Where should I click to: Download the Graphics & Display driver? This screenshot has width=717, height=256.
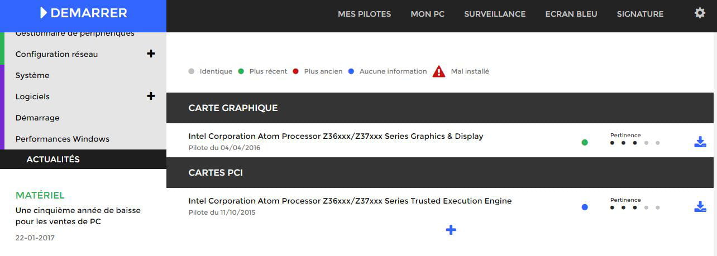[x=700, y=142]
